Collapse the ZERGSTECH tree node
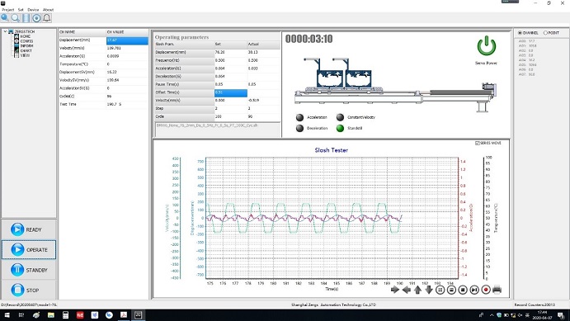This screenshot has width=570, height=321. 5,31
